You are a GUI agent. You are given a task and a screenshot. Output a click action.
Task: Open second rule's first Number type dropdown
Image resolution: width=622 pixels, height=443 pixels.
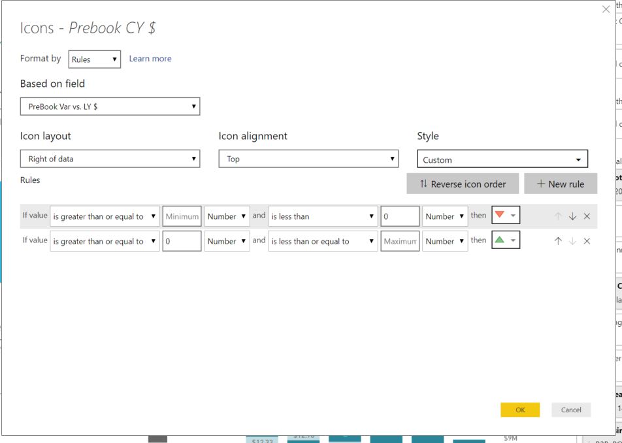point(227,240)
